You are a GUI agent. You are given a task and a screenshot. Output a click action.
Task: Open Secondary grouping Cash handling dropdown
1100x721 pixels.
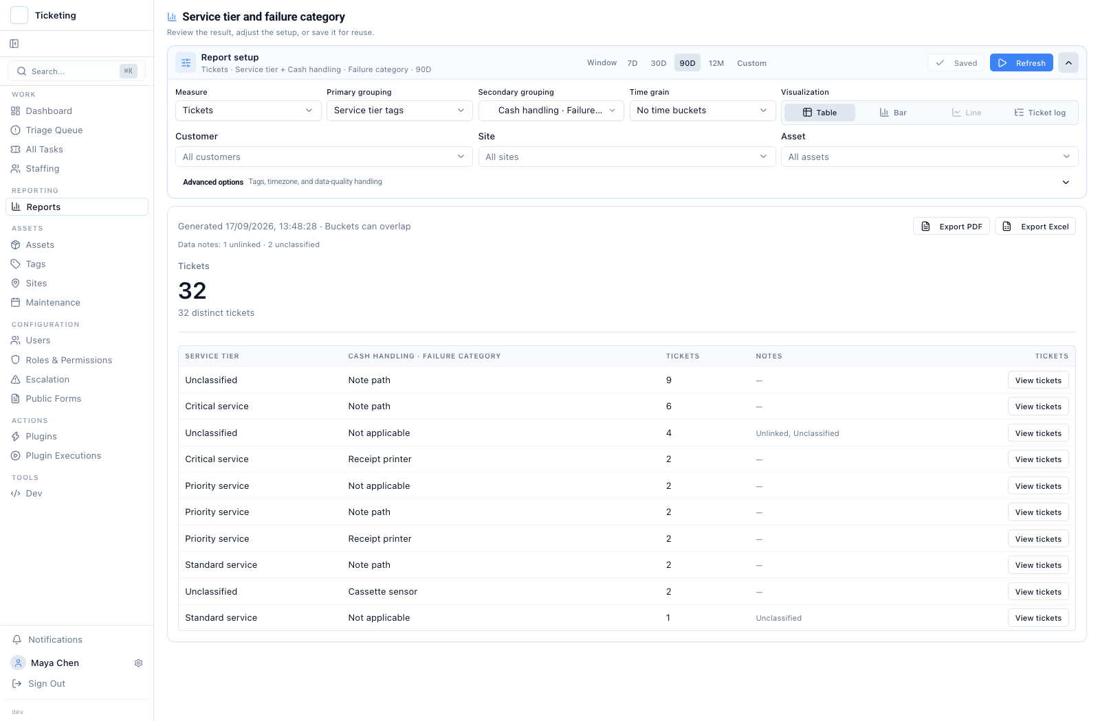pos(551,111)
